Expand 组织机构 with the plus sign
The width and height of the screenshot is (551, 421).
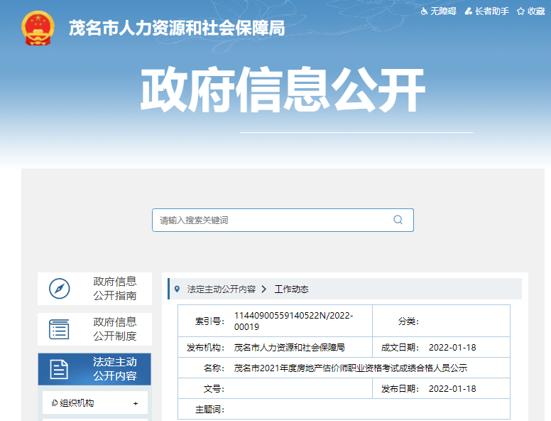click(136, 403)
